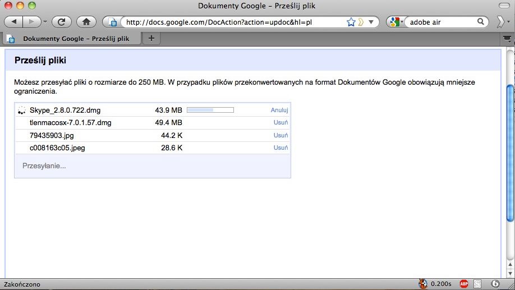Toggle toolbar with the window pill button

[504, 6]
